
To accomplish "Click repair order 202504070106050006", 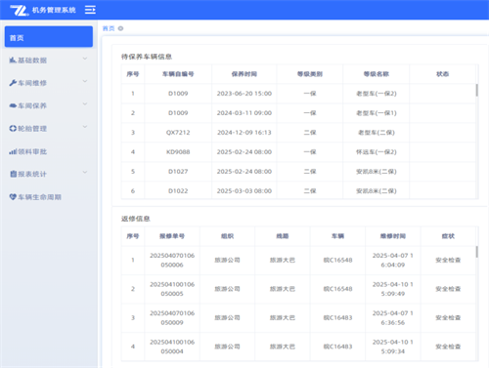I will pos(172,261).
